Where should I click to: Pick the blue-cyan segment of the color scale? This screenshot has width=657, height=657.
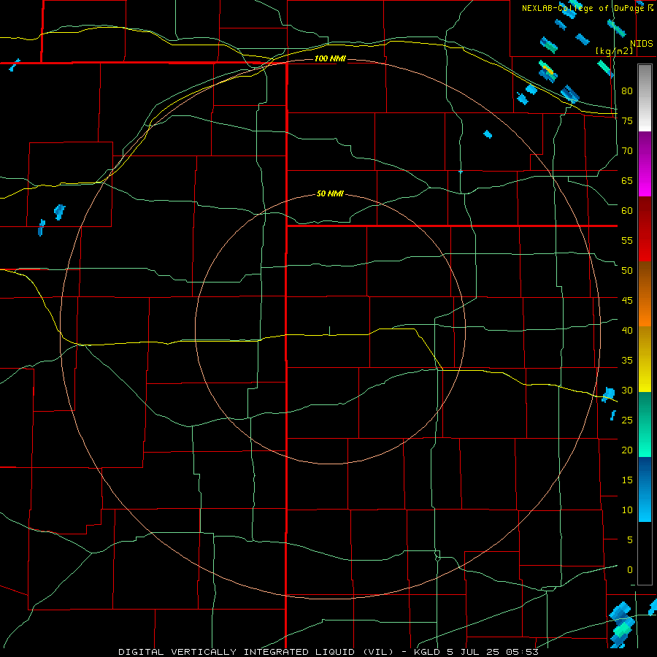pos(645,489)
